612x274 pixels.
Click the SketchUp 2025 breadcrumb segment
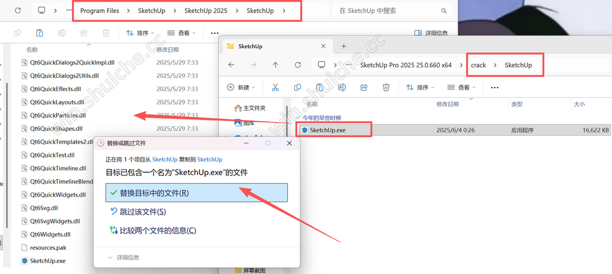click(206, 11)
